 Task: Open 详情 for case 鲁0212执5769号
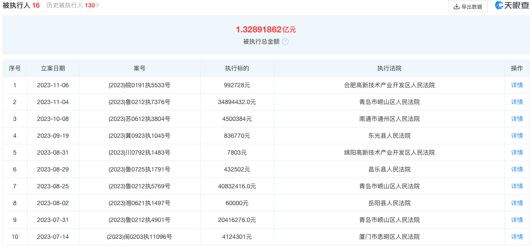click(517, 187)
